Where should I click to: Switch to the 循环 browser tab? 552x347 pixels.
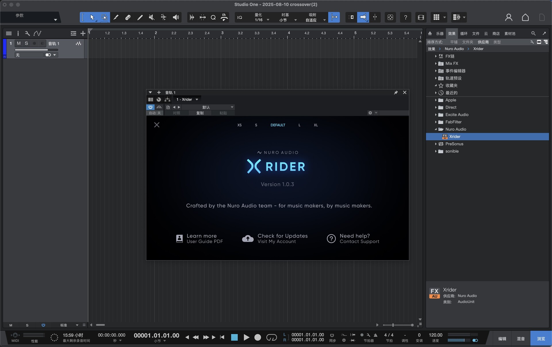pos(464,34)
